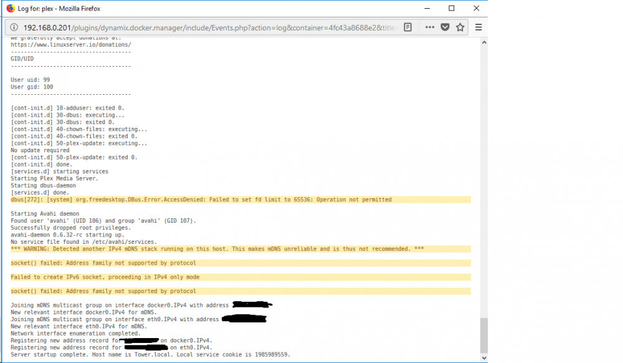Maximize the Firefox window

(451, 8)
